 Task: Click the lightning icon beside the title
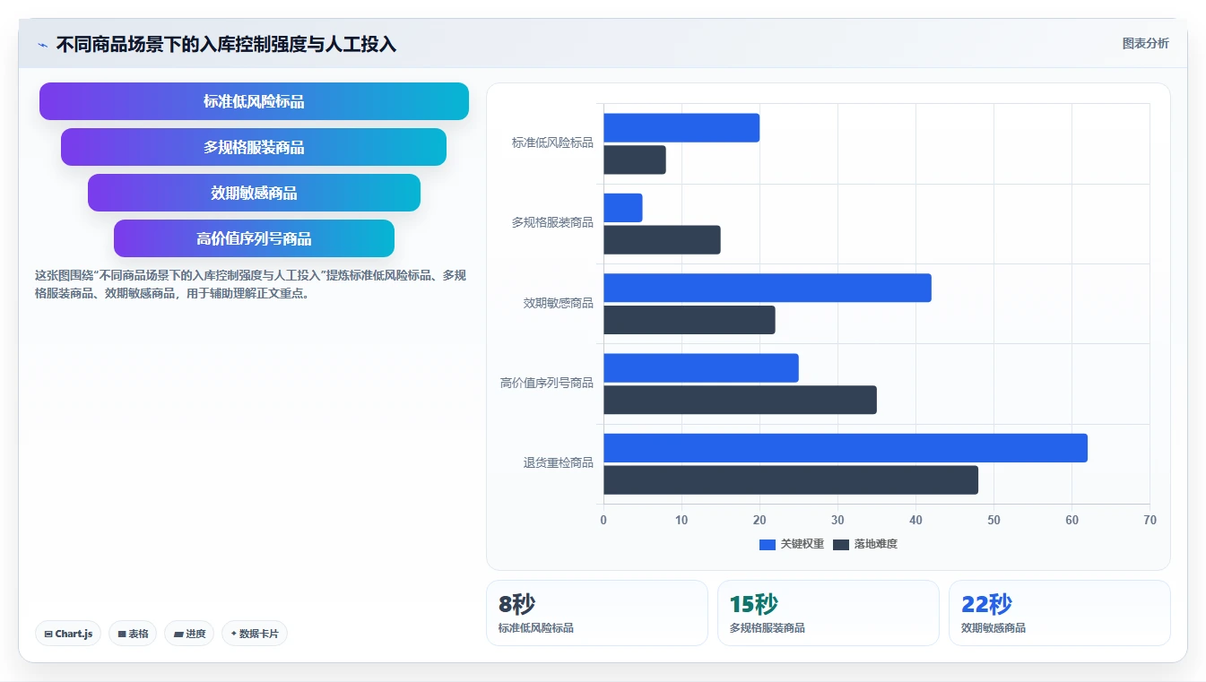click(42, 45)
